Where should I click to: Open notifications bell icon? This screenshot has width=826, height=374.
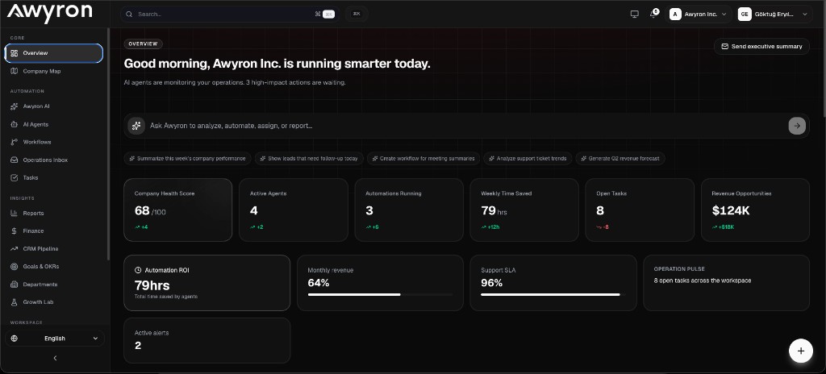pos(653,15)
